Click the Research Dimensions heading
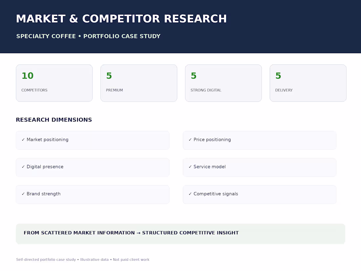The width and height of the screenshot is (361, 271). [54, 120]
